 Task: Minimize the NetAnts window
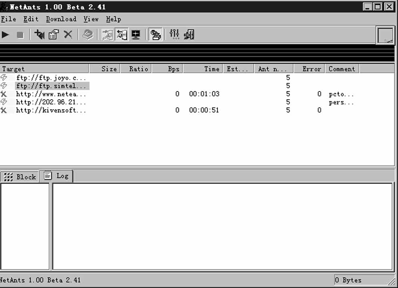click(x=368, y=7)
